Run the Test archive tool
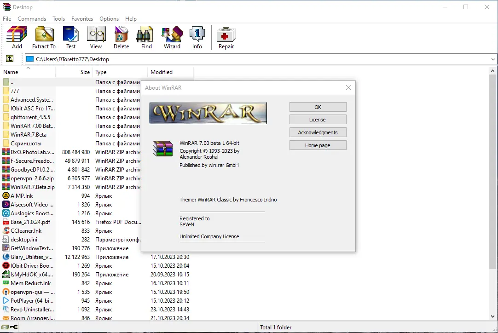 71,37
